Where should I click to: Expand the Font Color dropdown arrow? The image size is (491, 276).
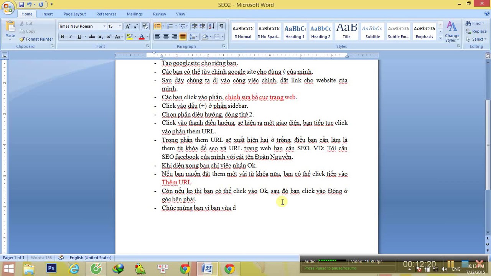click(147, 37)
